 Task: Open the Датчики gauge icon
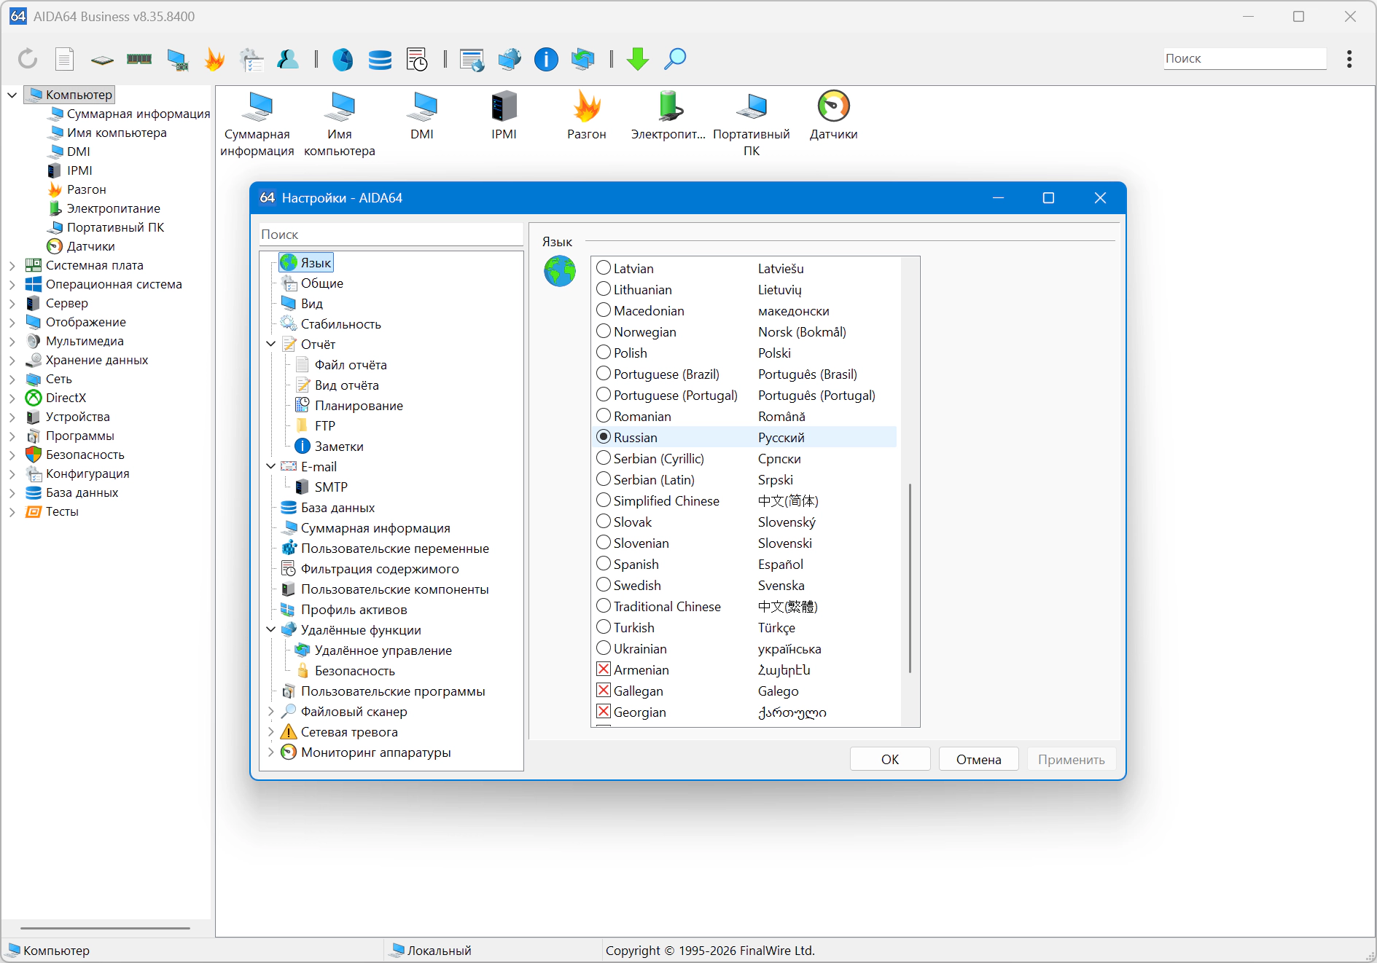coord(834,116)
